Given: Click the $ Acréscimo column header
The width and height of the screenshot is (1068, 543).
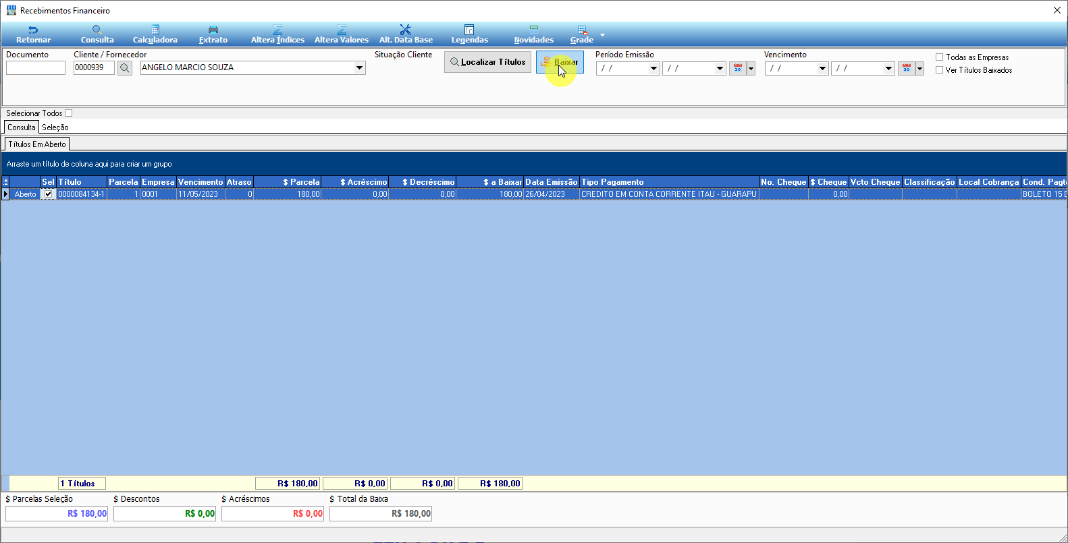Looking at the screenshot, I should 355,182.
